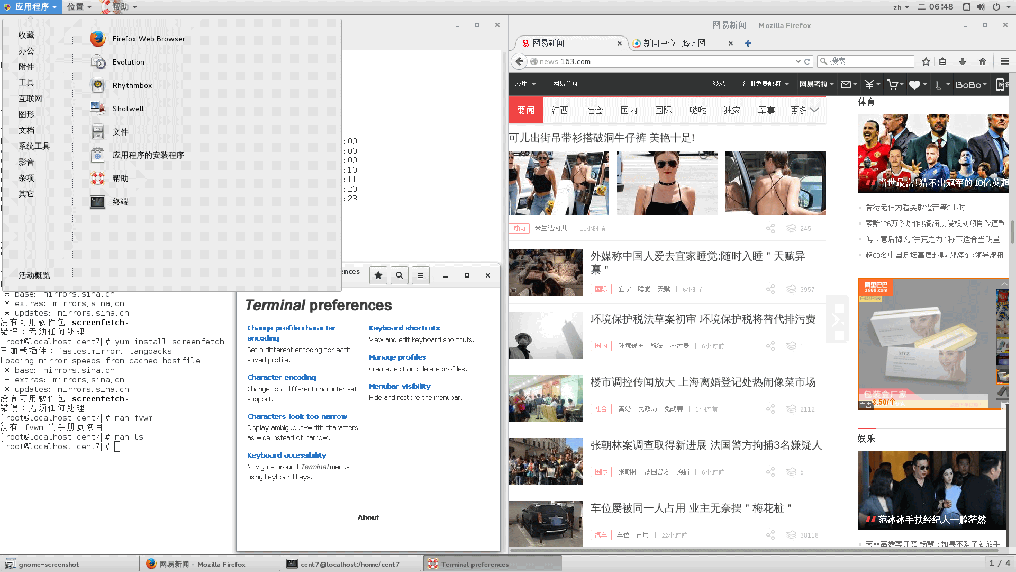The image size is (1016, 572).
Task: Click the bookmark star in help window
Action: coord(378,275)
